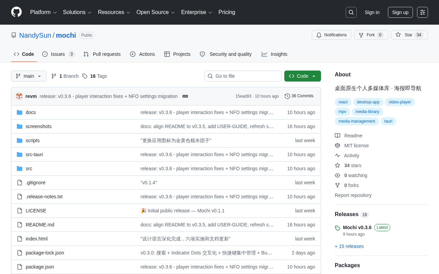This screenshot has height=274, width=439.
Task: Expand the green Code dropdown
Action: [x=302, y=76]
